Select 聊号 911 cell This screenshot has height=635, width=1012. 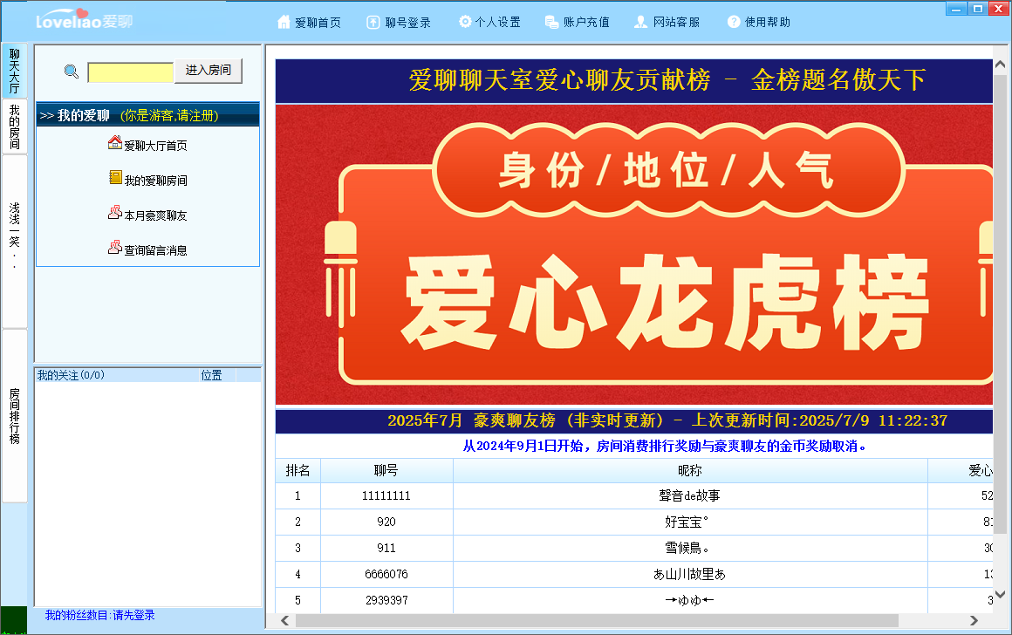386,548
